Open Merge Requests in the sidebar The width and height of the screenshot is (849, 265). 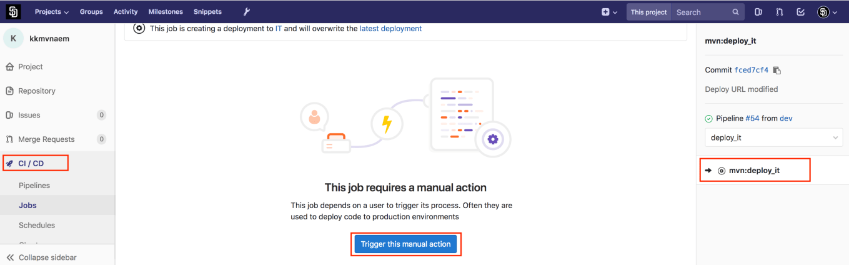pyautogui.click(x=46, y=139)
